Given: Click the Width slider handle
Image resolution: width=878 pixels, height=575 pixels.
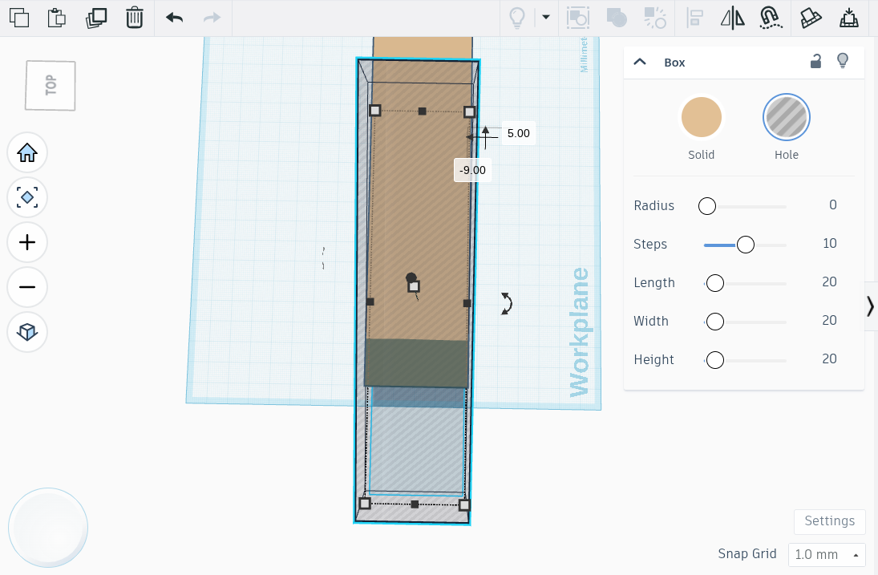Looking at the screenshot, I should [x=715, y=322].
